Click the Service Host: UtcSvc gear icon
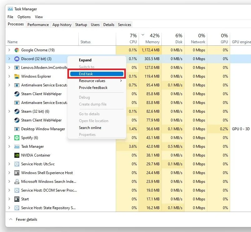Viewport: 251px width, 232px height. (x=17, y=164)
